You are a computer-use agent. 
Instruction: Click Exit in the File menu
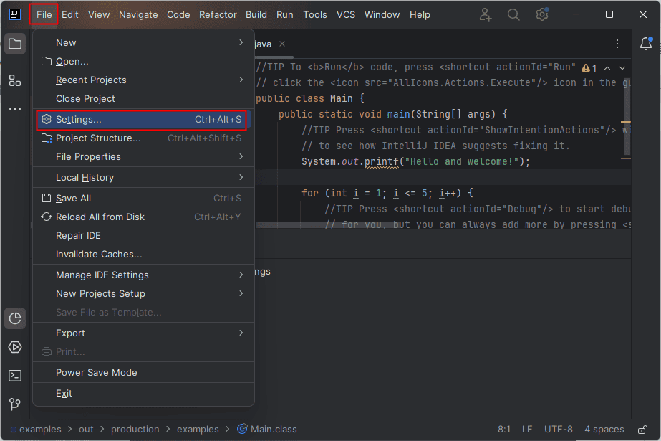click(x=143, y=393)
